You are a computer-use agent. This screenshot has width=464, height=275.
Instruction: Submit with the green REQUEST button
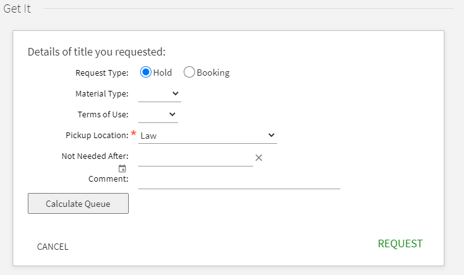pyautogui.click(x=400, y=243)
